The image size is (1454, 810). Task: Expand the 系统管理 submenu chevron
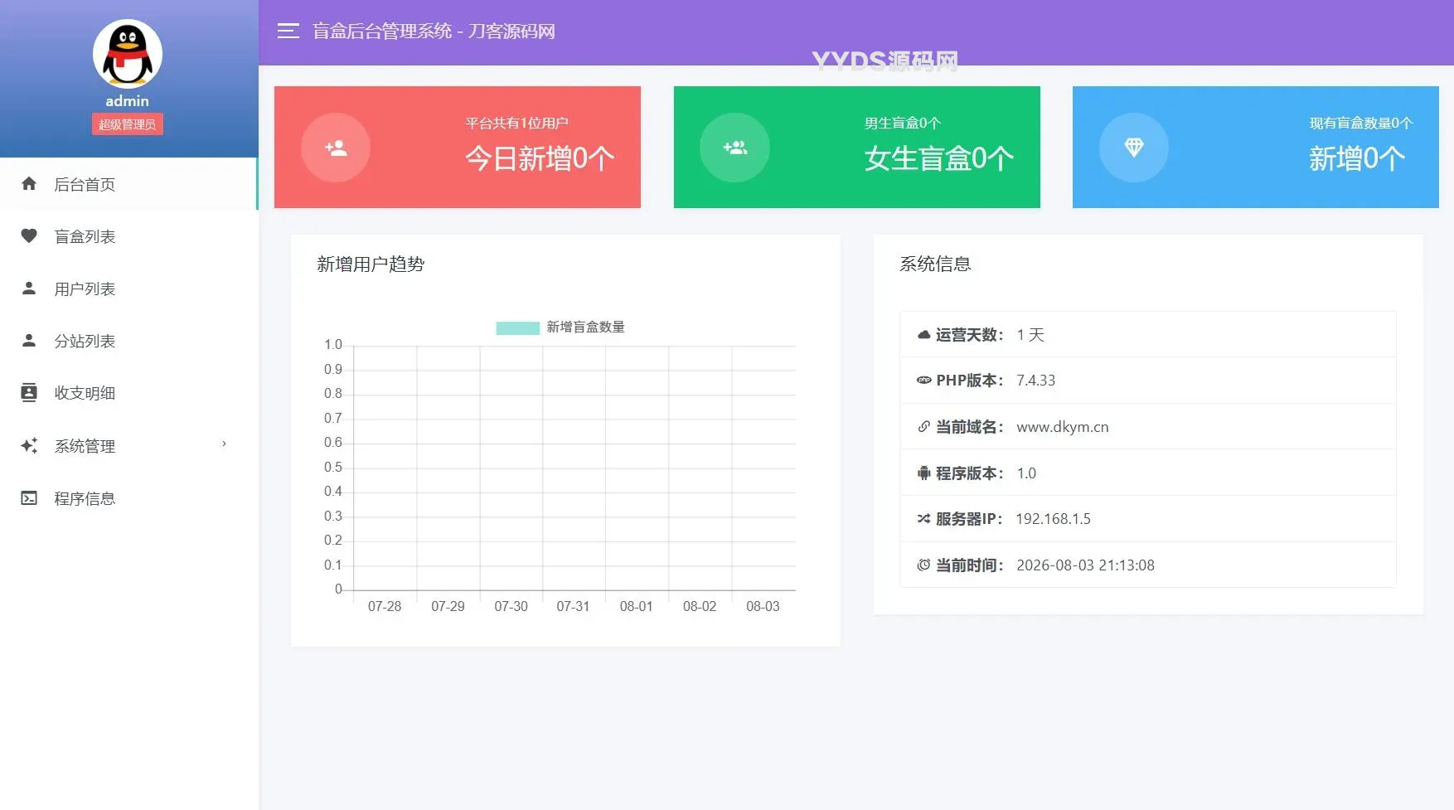(224, 444)
